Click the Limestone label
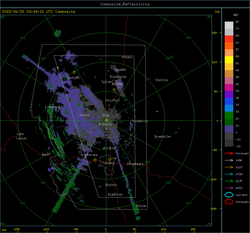 tap(52, 107)
